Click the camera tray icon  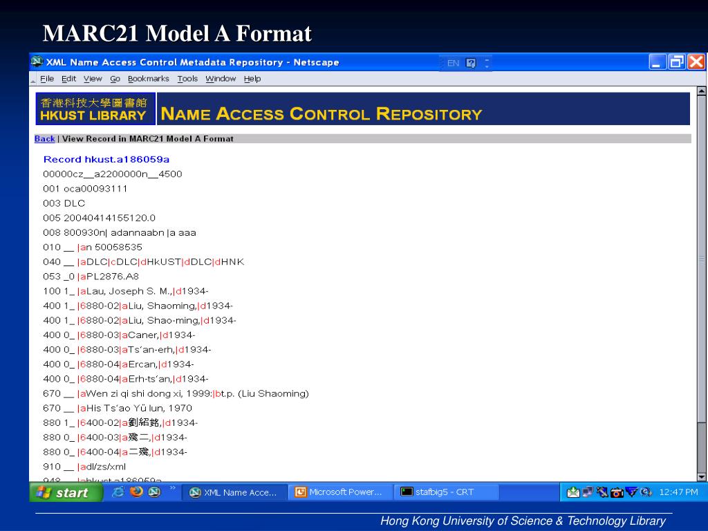pos(617,492)
